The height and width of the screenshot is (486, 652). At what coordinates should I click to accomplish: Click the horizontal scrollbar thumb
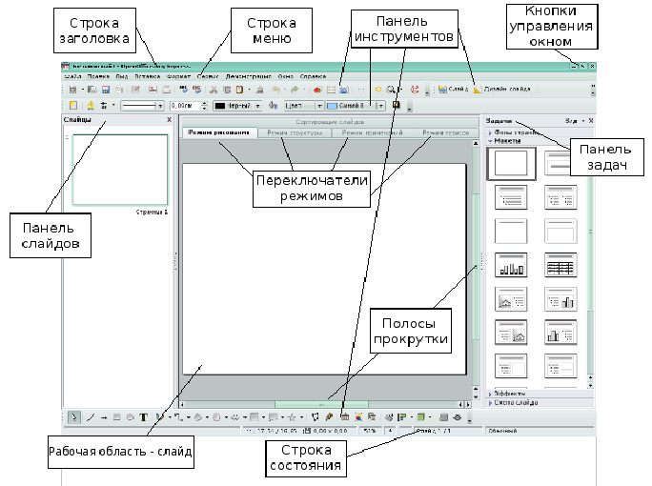pos(321,404)
